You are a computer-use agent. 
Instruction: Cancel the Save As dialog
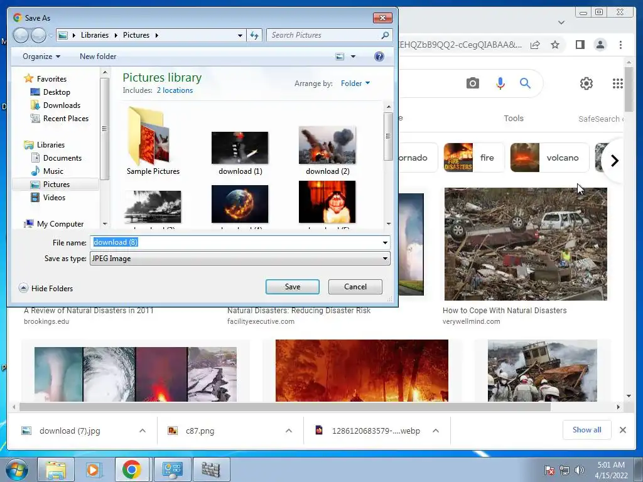(355, 286)
